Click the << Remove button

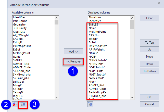pyautogui.click(x=73, y=61)
